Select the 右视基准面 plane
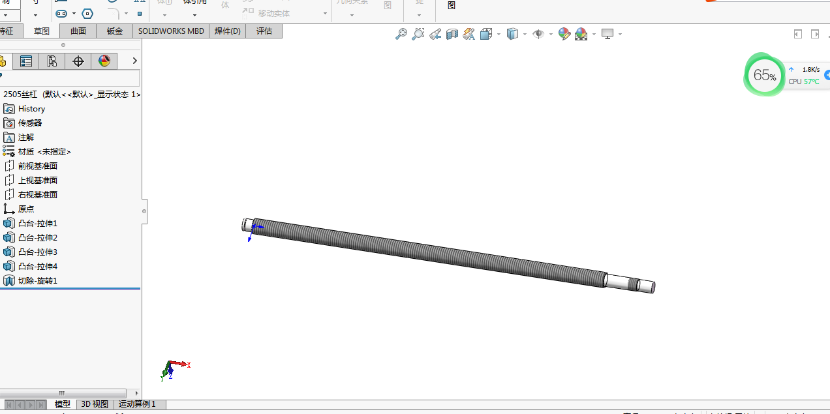 38,195
